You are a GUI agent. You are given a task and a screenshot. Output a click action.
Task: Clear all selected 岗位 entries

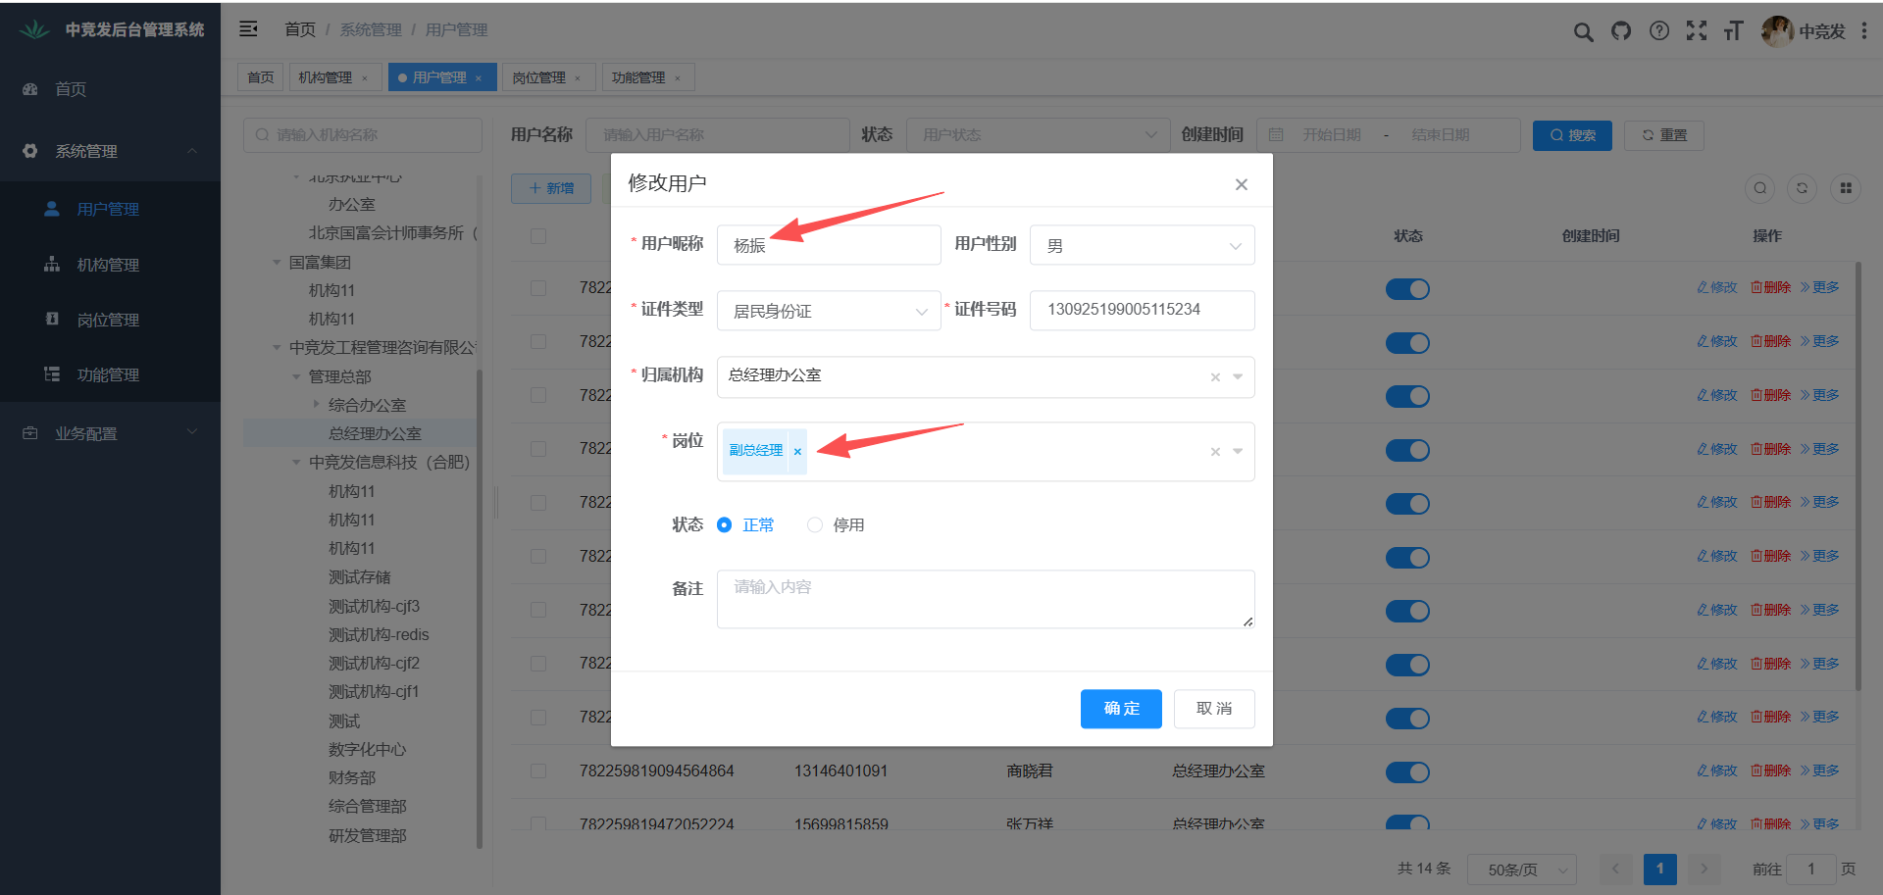click(x=1215, y=452)
